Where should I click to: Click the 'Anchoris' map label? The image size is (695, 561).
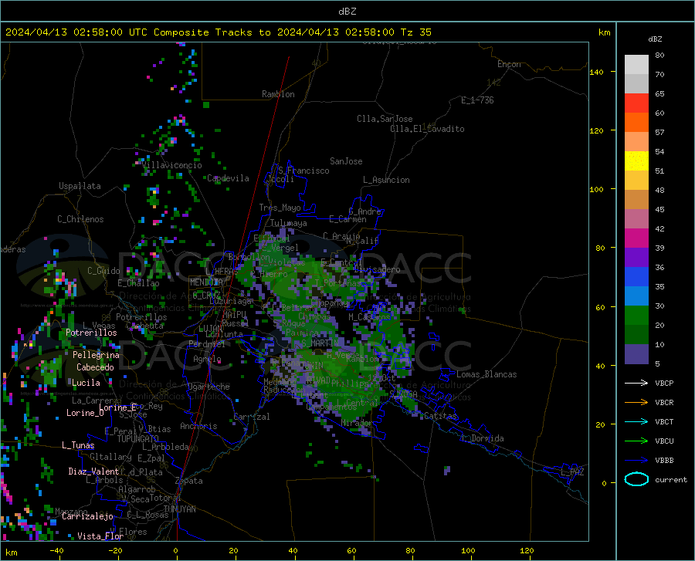click(x=198, y=426)
